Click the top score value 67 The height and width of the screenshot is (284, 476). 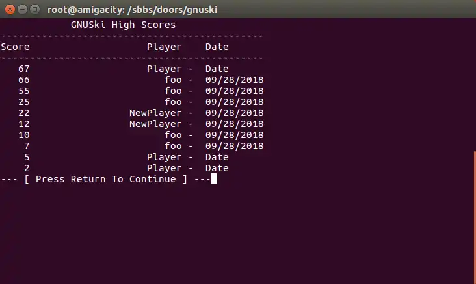pos(24,69)
